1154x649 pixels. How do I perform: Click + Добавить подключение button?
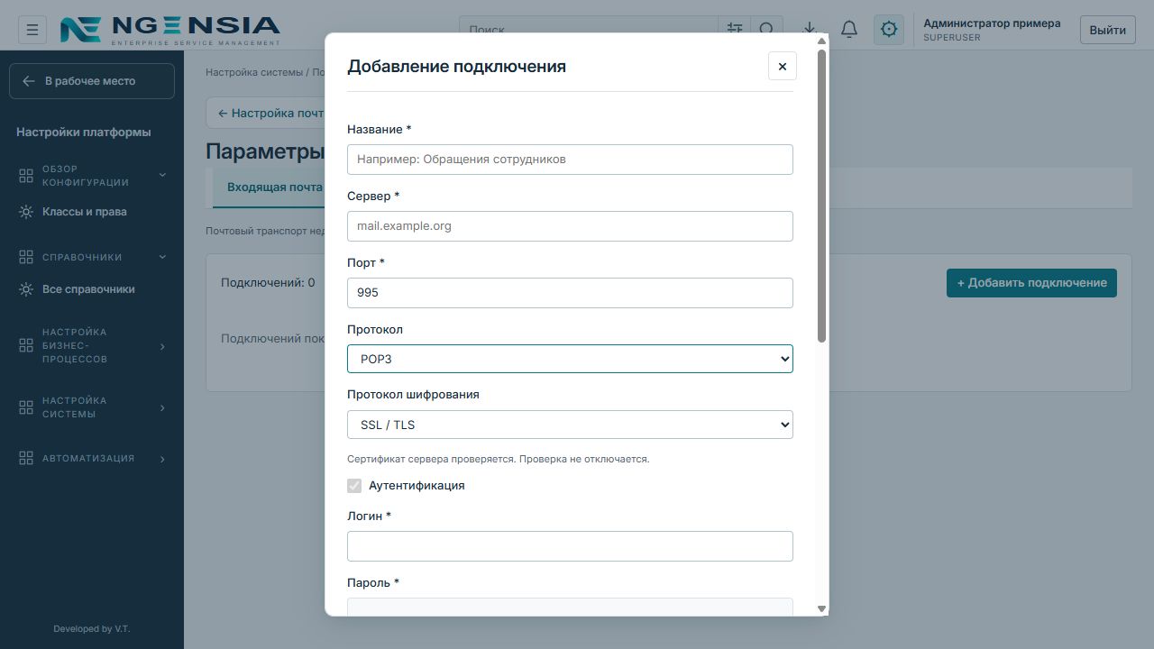coord(1031,283)
